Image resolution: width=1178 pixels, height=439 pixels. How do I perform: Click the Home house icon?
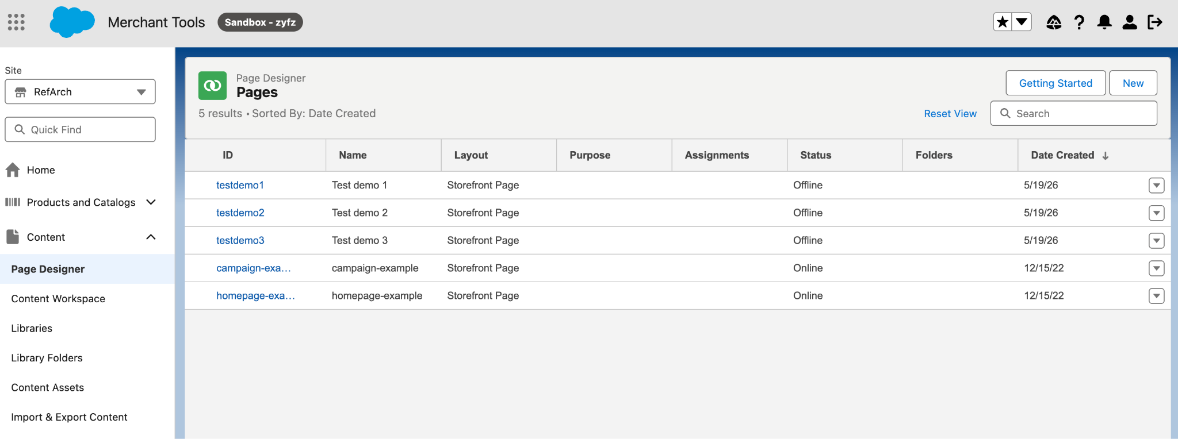point(13,170)
